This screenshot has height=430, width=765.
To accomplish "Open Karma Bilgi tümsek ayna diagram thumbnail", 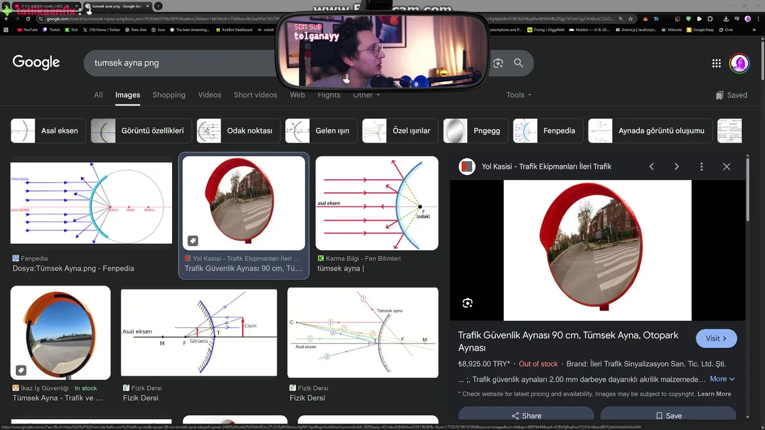I will tap(377, 203).
